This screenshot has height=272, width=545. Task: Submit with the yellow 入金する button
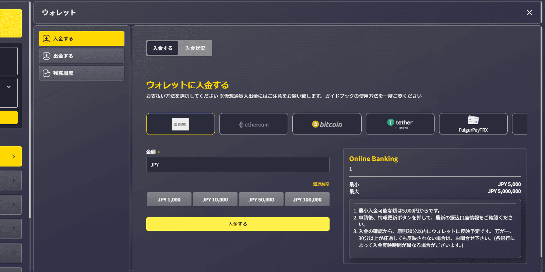click(x=238, y=224)
